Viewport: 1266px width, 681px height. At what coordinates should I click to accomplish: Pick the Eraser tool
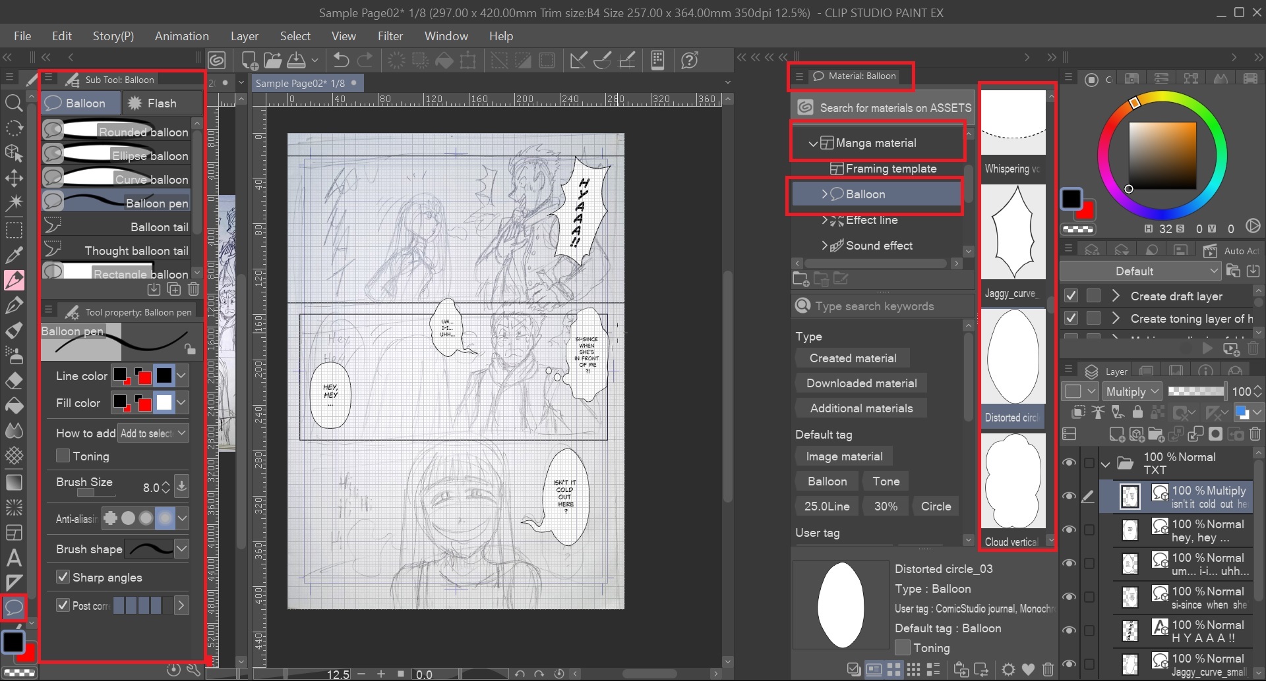point(14,381)
